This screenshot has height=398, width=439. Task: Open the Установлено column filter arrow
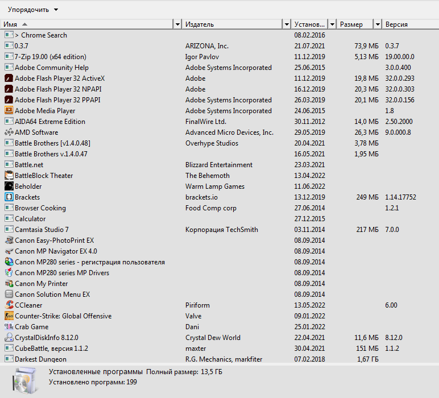pos(332,24)
